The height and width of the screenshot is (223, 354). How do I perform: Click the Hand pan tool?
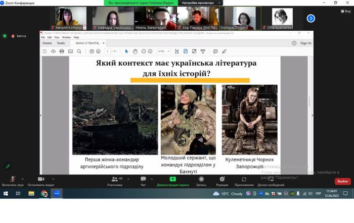135,51
